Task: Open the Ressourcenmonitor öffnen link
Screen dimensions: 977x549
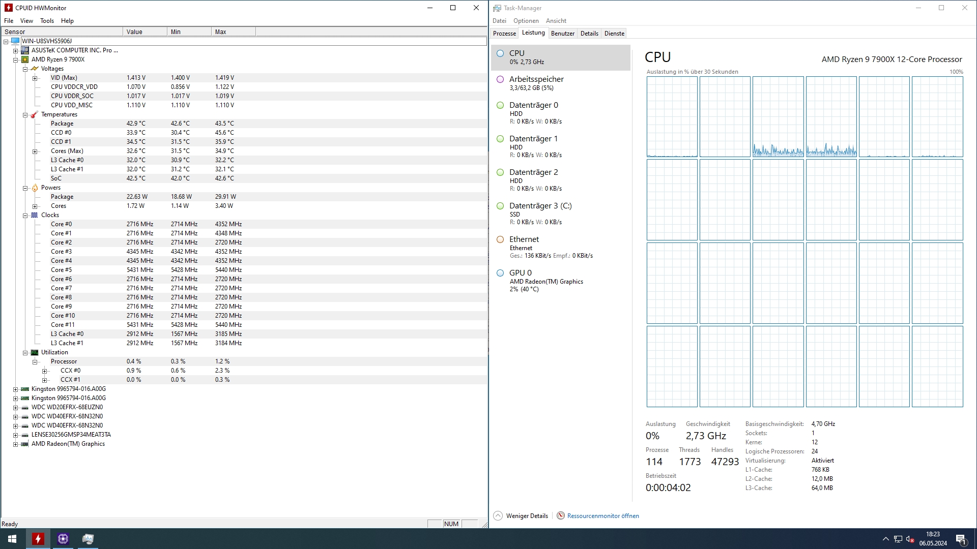Action: [x=602, y=516]
